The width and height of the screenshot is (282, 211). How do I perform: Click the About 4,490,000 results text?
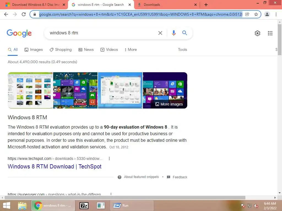tap(42, 62)
